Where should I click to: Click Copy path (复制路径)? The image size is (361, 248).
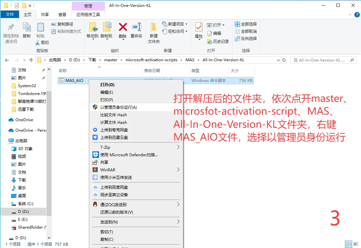click(62, 24)
